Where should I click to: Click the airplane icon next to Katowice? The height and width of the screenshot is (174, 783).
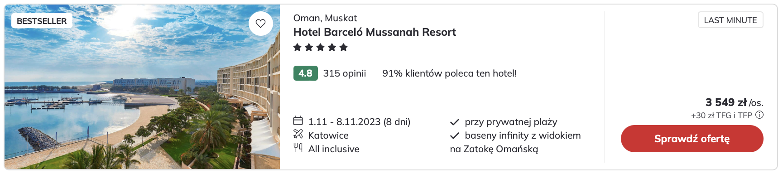pos(298,134)
